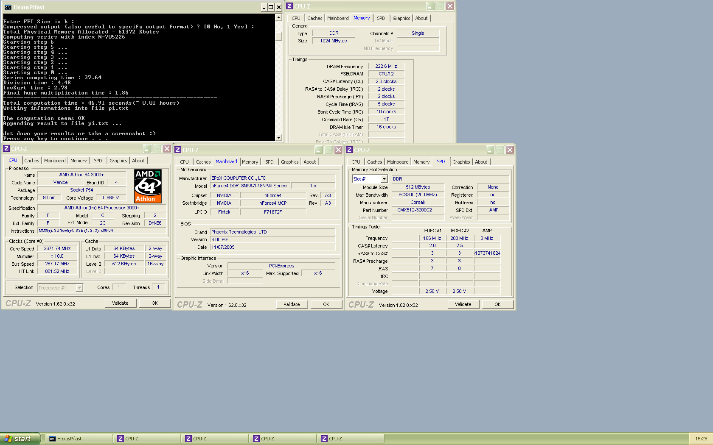Go to About tab in the SPD window
713x445 pixels.
481,162
